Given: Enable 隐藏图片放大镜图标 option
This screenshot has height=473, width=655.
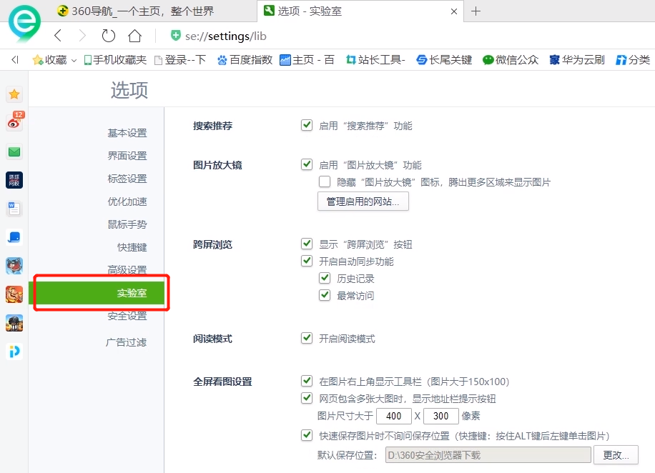Looking at the screenshot, I should (325, 181).
